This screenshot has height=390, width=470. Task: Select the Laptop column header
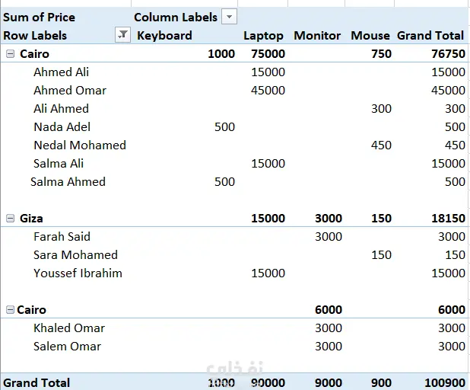pyautogui.click(x=263, y=36)
